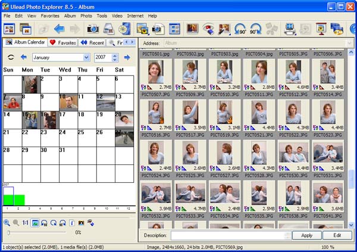Toggle the image info button in preview bar
The height and width of the screenshot is (252, 357).
[72, 223]
